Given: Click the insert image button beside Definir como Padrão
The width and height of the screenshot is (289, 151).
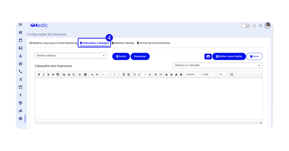Looking at the screenshot, I should tap(208, 57).
